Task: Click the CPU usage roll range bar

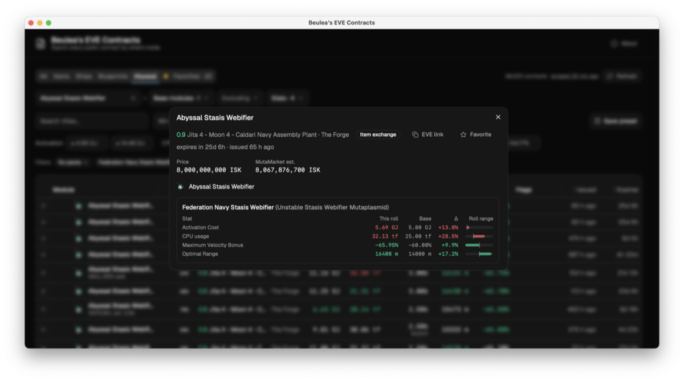Action: coord(479,236)
